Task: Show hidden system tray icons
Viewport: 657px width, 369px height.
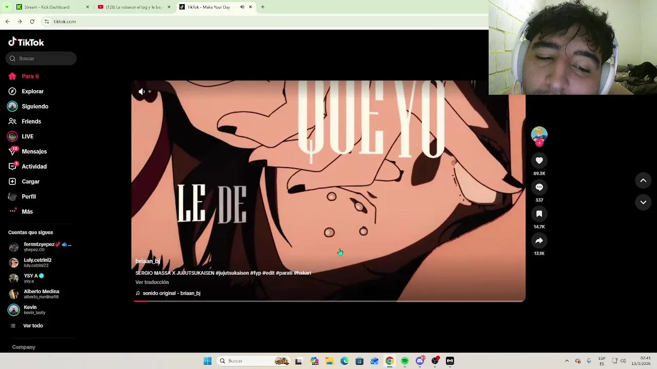Action: pos(567,361)
